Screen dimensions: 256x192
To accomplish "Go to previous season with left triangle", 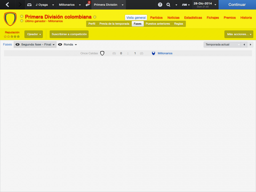I will 244,44.
